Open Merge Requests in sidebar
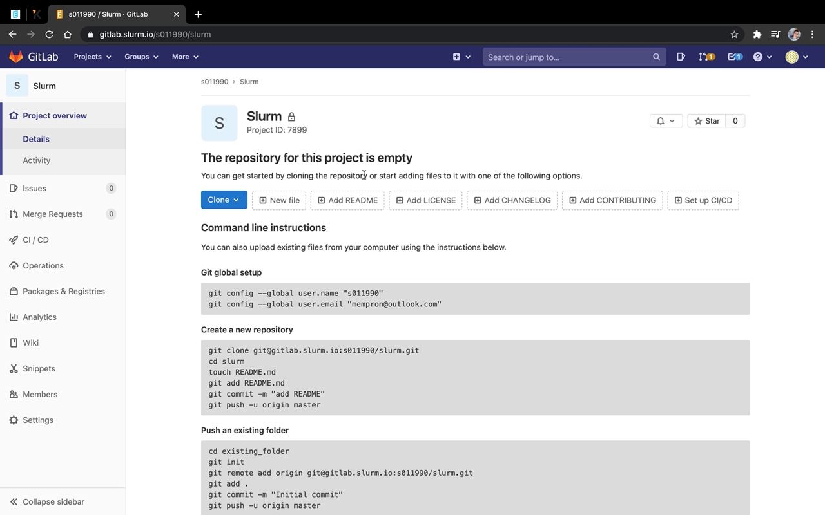 click(x=63, y=214)
